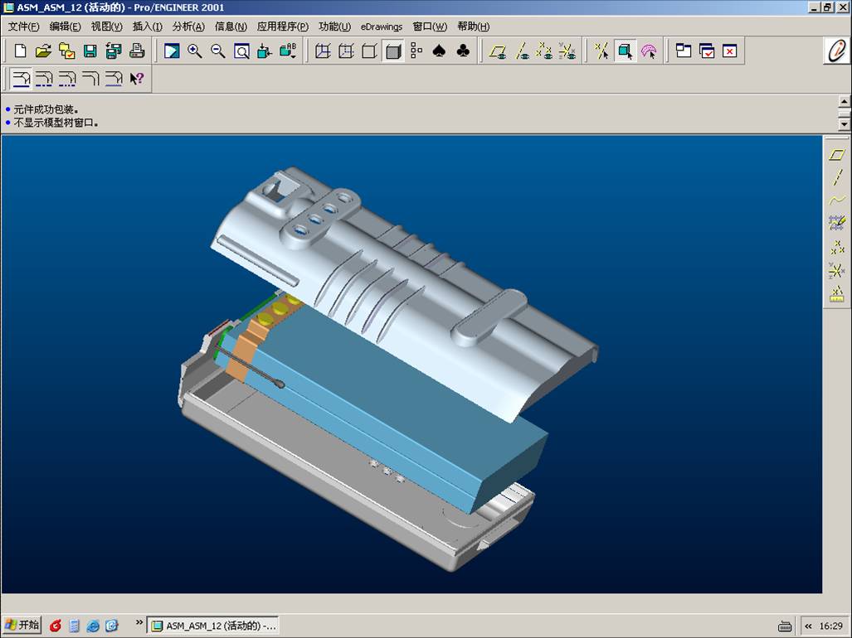Screen dimensions: 852x638
Task: Click the Pro/ENGINEER info logo icon
Action: (x=837, y=51)
